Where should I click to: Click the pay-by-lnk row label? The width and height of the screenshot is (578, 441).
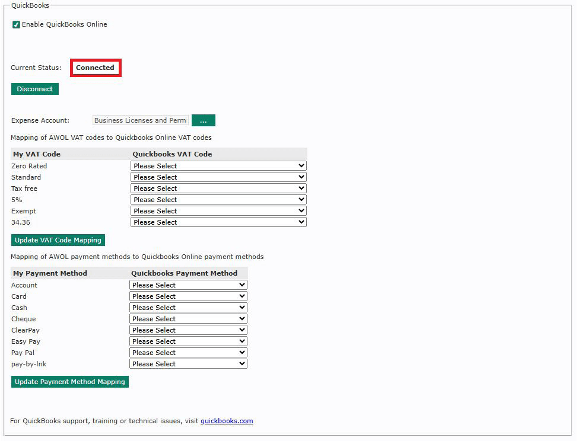(x=28, y=364)
